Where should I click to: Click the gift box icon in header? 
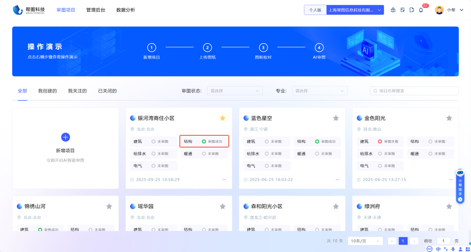393,10
